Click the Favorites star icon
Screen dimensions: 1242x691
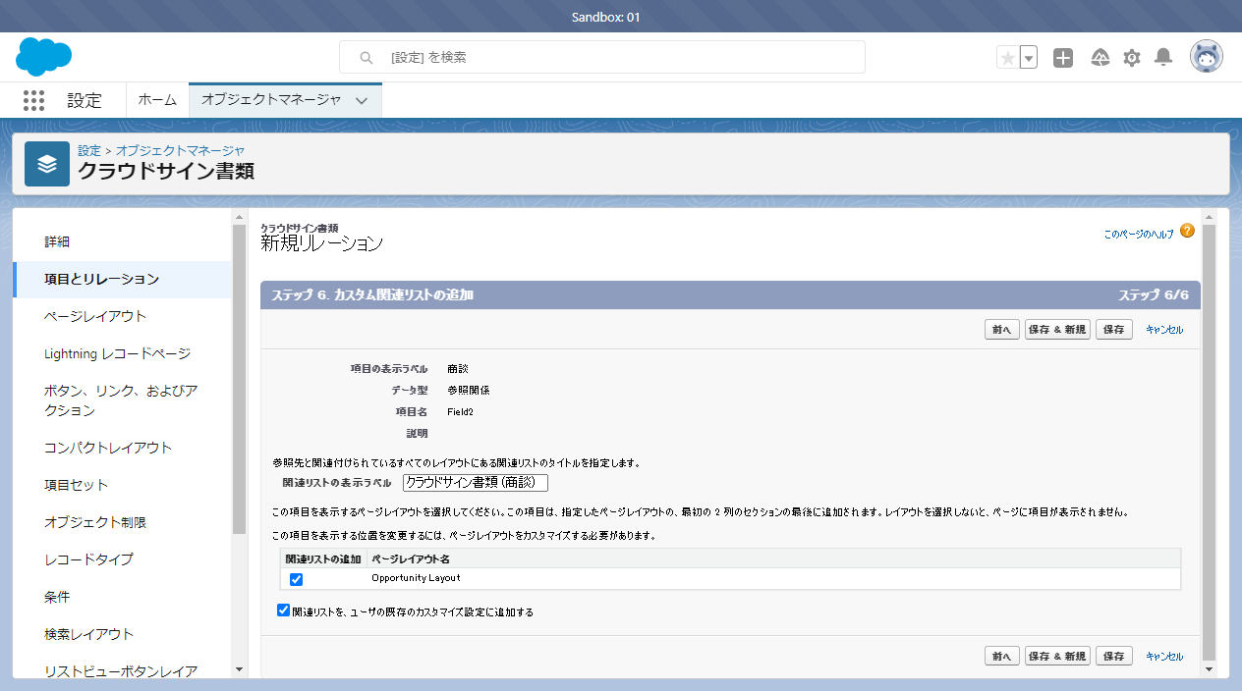(x=1007, y=58)
